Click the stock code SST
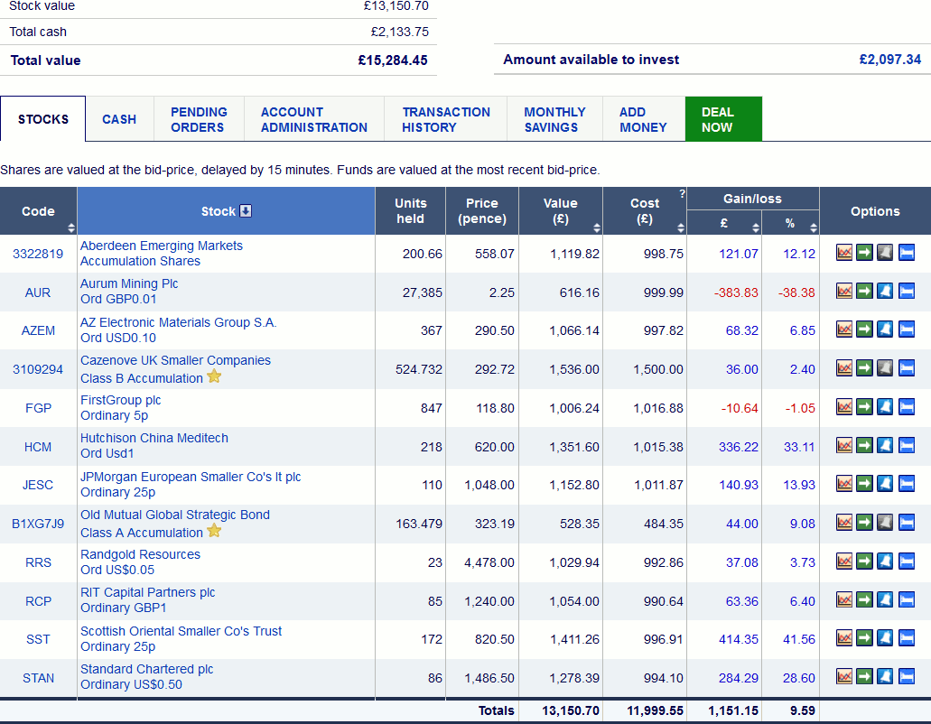Image resolution: width=931 pixels, height=724 pixels. point(38,639)
